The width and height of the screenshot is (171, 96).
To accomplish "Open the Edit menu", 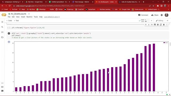I will click(13, 17).
